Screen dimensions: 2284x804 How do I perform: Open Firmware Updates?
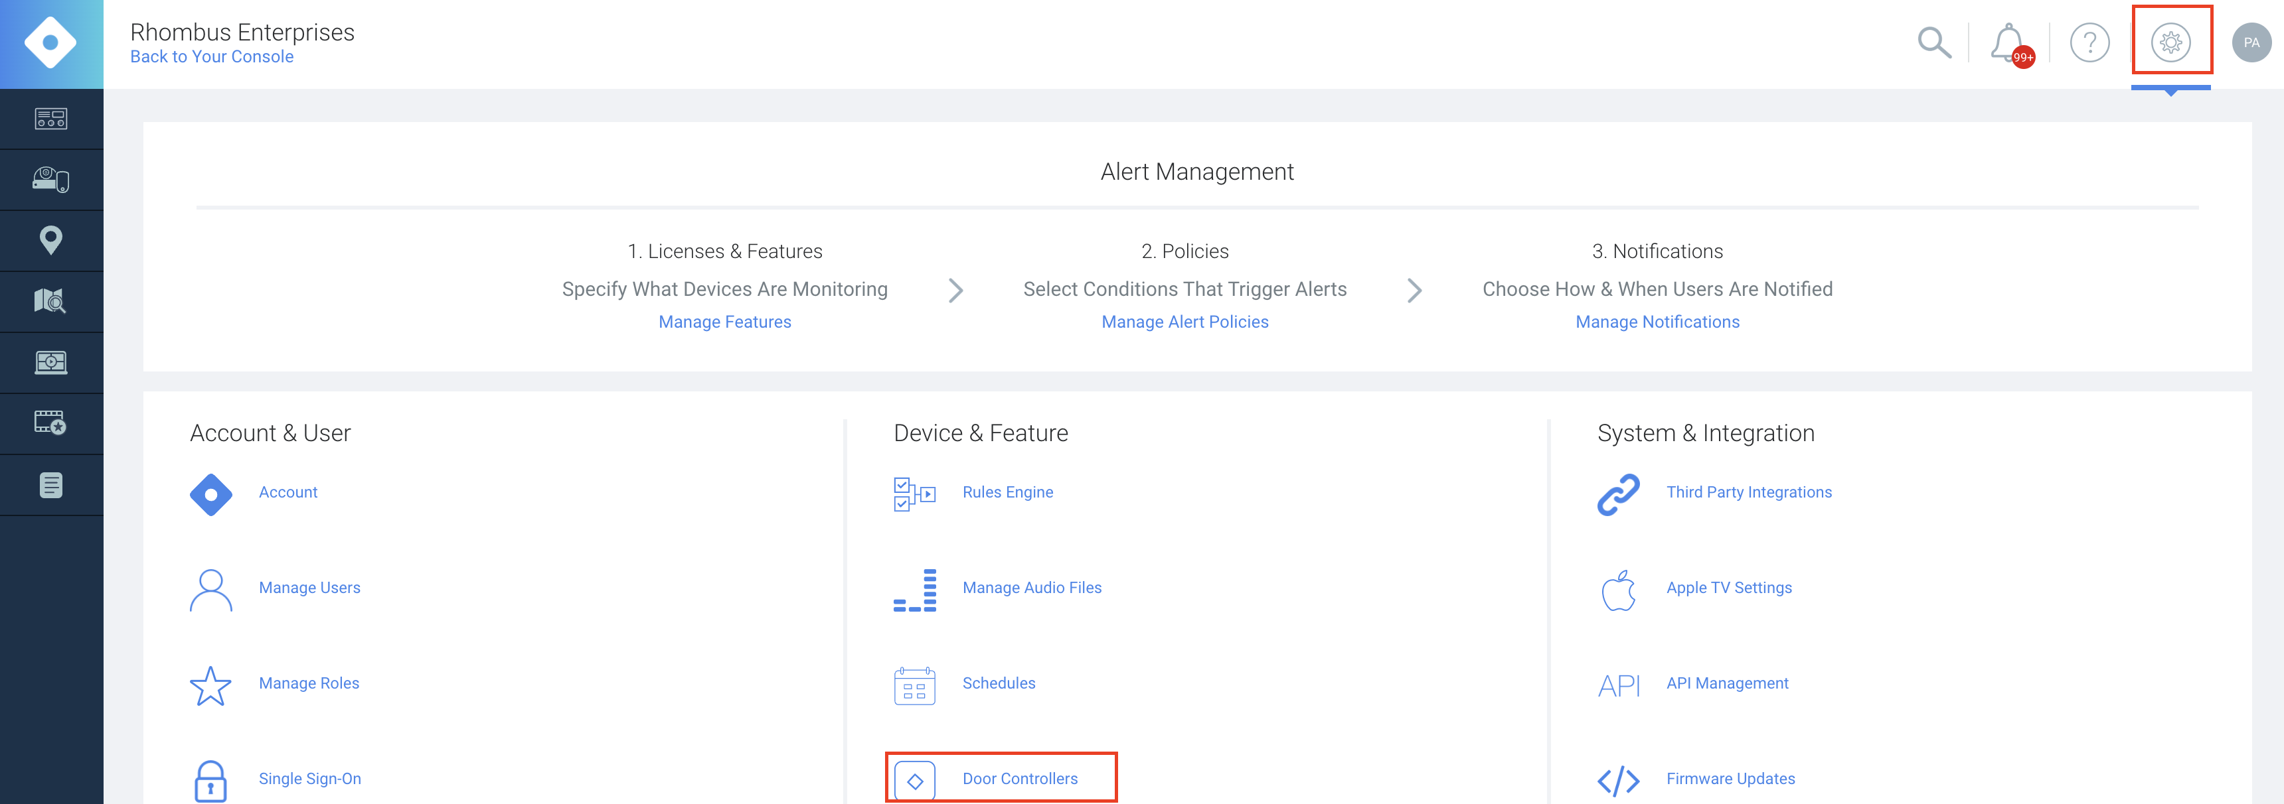pyautogui.click(x=1730, y=778)
